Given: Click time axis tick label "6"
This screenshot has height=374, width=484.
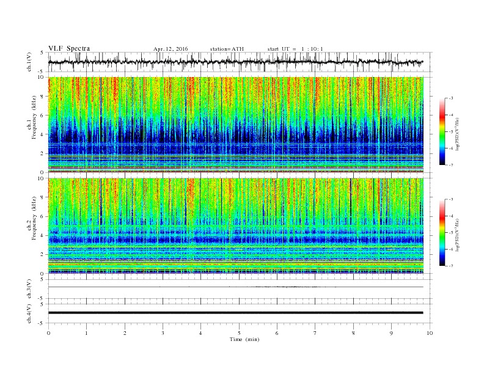Looking at the screenshot, I should 277,333.
